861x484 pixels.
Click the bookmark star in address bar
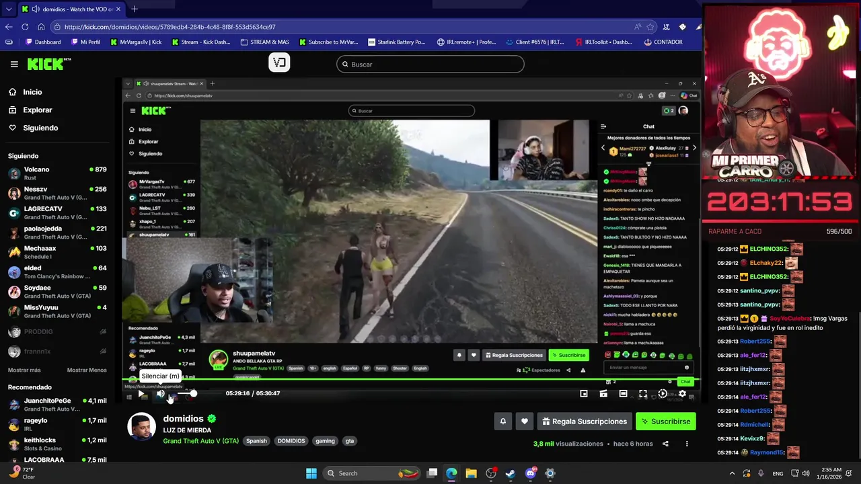[650, 27]
